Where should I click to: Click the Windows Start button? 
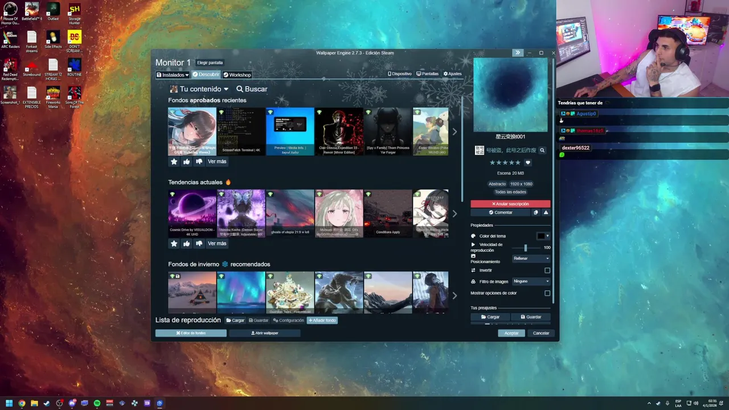click(9, 403)
